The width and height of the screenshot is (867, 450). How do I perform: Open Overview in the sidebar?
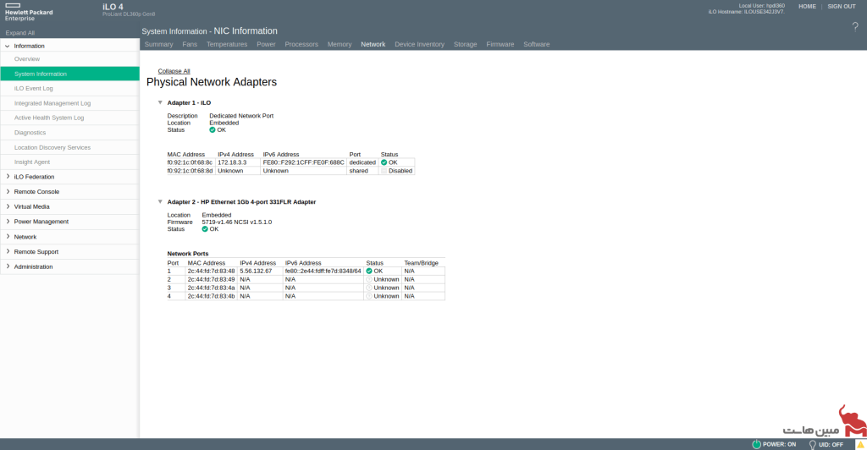click(27, 59)
